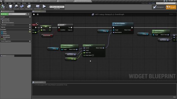Add a macro with the Macros plus icon
This screenshot has width=177, height=99.
click(30, 27)
